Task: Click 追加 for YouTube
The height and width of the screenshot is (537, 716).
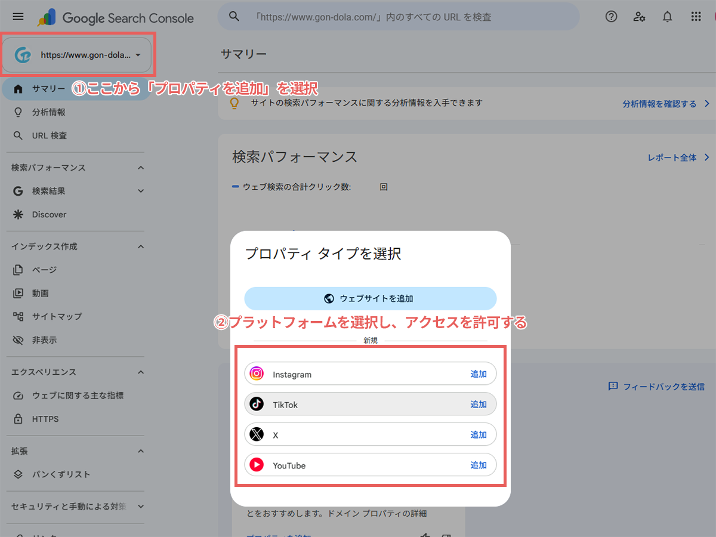Action: click(479, 465)
